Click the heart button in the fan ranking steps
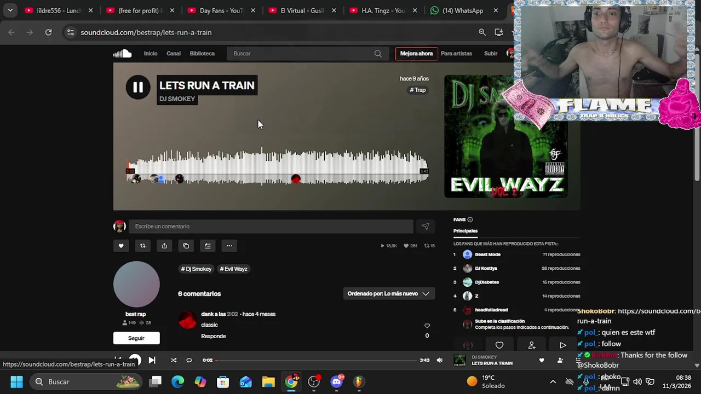Image resolution: width=701 pixels, height=394 pixels. [x=499, y=345]
